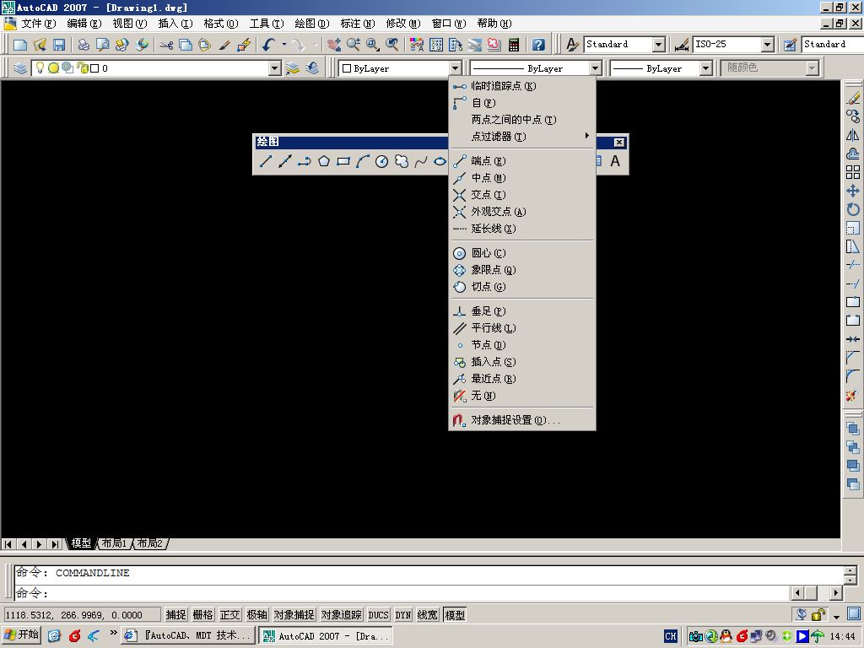Click the Plot printer icon
The height and width of the screenshot is (648, 864).
(x=84, y=45)
